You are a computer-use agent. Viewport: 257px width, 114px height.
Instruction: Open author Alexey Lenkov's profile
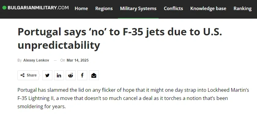pos(36,60)
